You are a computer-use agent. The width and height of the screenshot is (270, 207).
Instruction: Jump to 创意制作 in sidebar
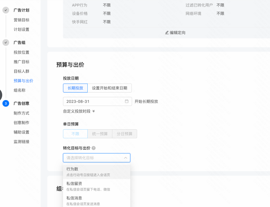pos(21,122)
